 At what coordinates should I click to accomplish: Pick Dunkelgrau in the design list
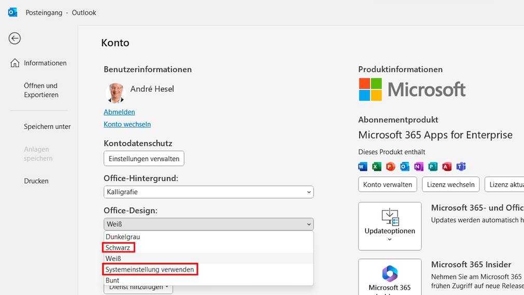(x=123, y=237)
